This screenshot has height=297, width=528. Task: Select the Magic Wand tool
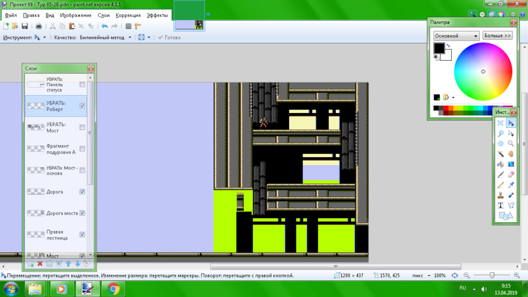point(500,154)
